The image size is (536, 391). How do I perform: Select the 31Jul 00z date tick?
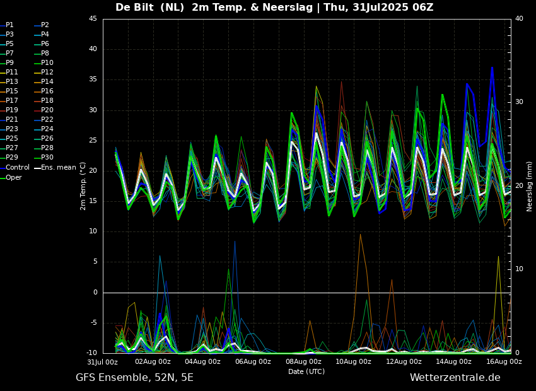[103, 362]
